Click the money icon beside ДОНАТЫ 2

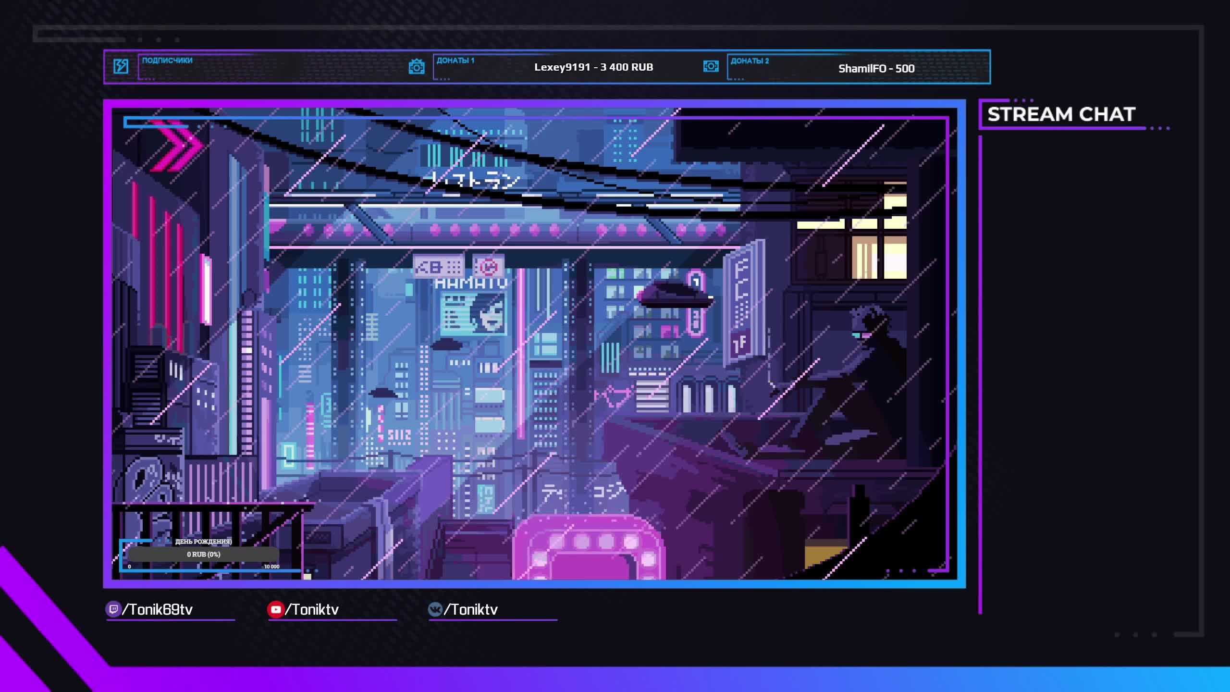711,66
